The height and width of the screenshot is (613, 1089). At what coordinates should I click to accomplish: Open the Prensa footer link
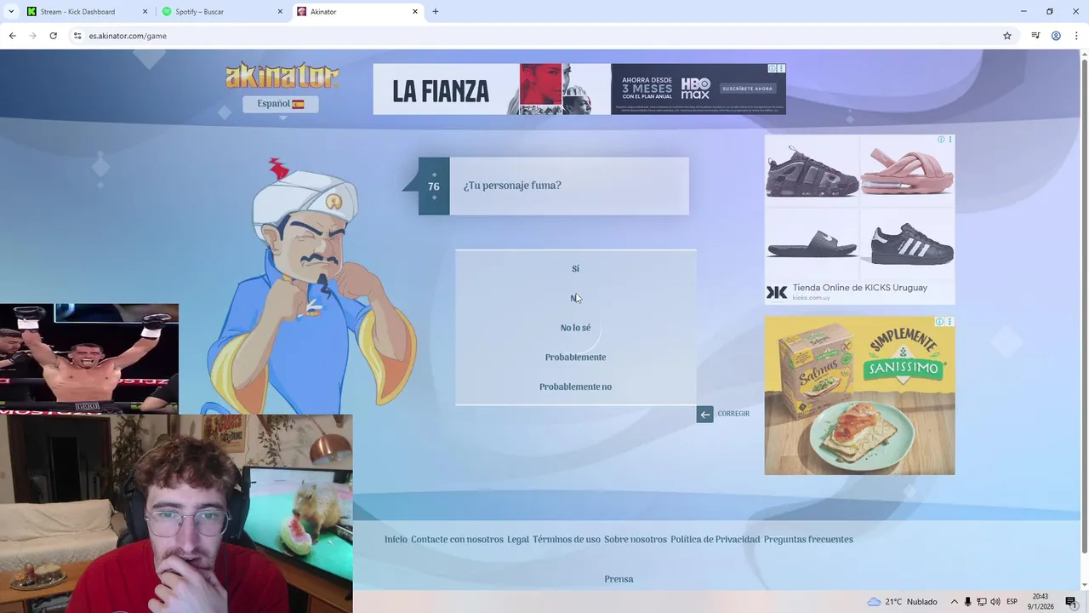point(619,579)
